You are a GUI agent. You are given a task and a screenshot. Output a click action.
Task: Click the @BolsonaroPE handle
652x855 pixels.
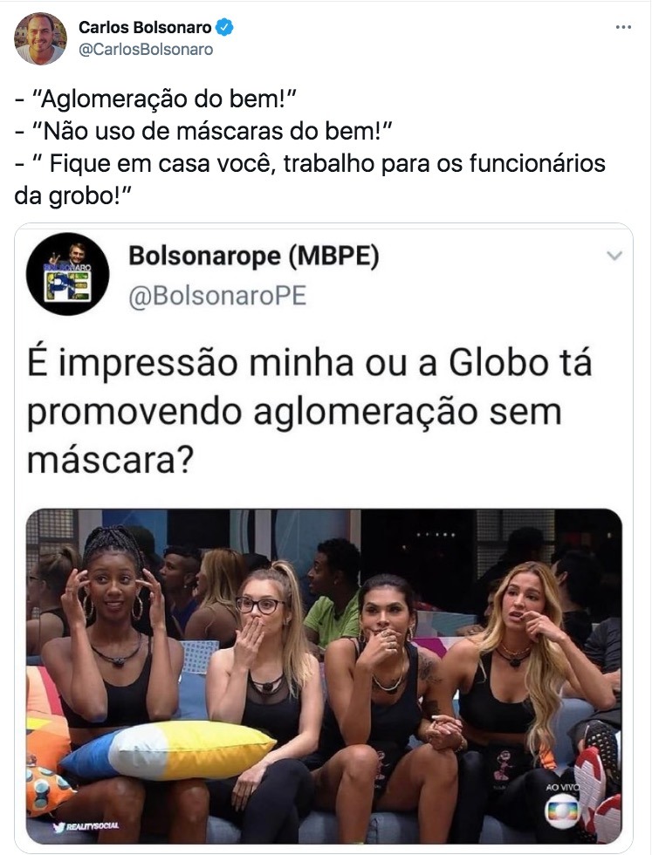point(217,296)
